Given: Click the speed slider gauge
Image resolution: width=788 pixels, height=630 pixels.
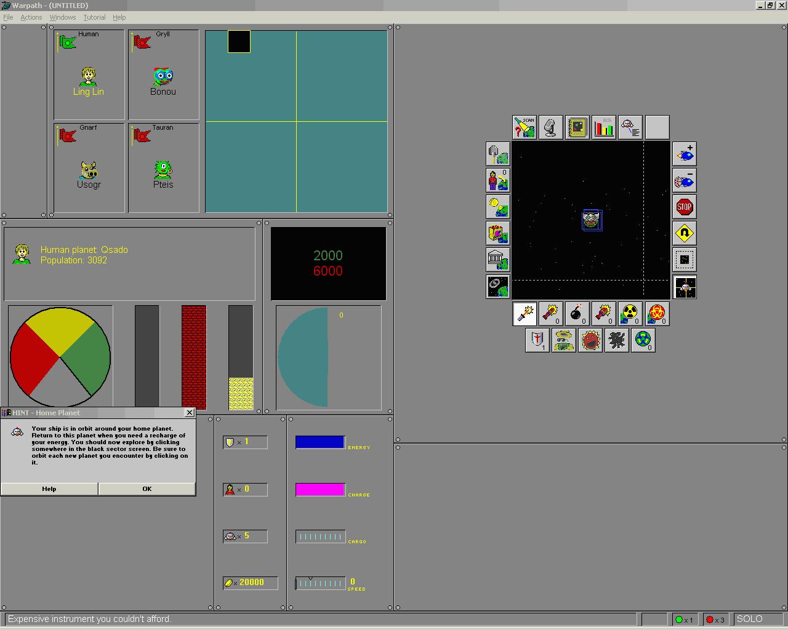Looking at the screenshot, I should [x=321, y=583].
